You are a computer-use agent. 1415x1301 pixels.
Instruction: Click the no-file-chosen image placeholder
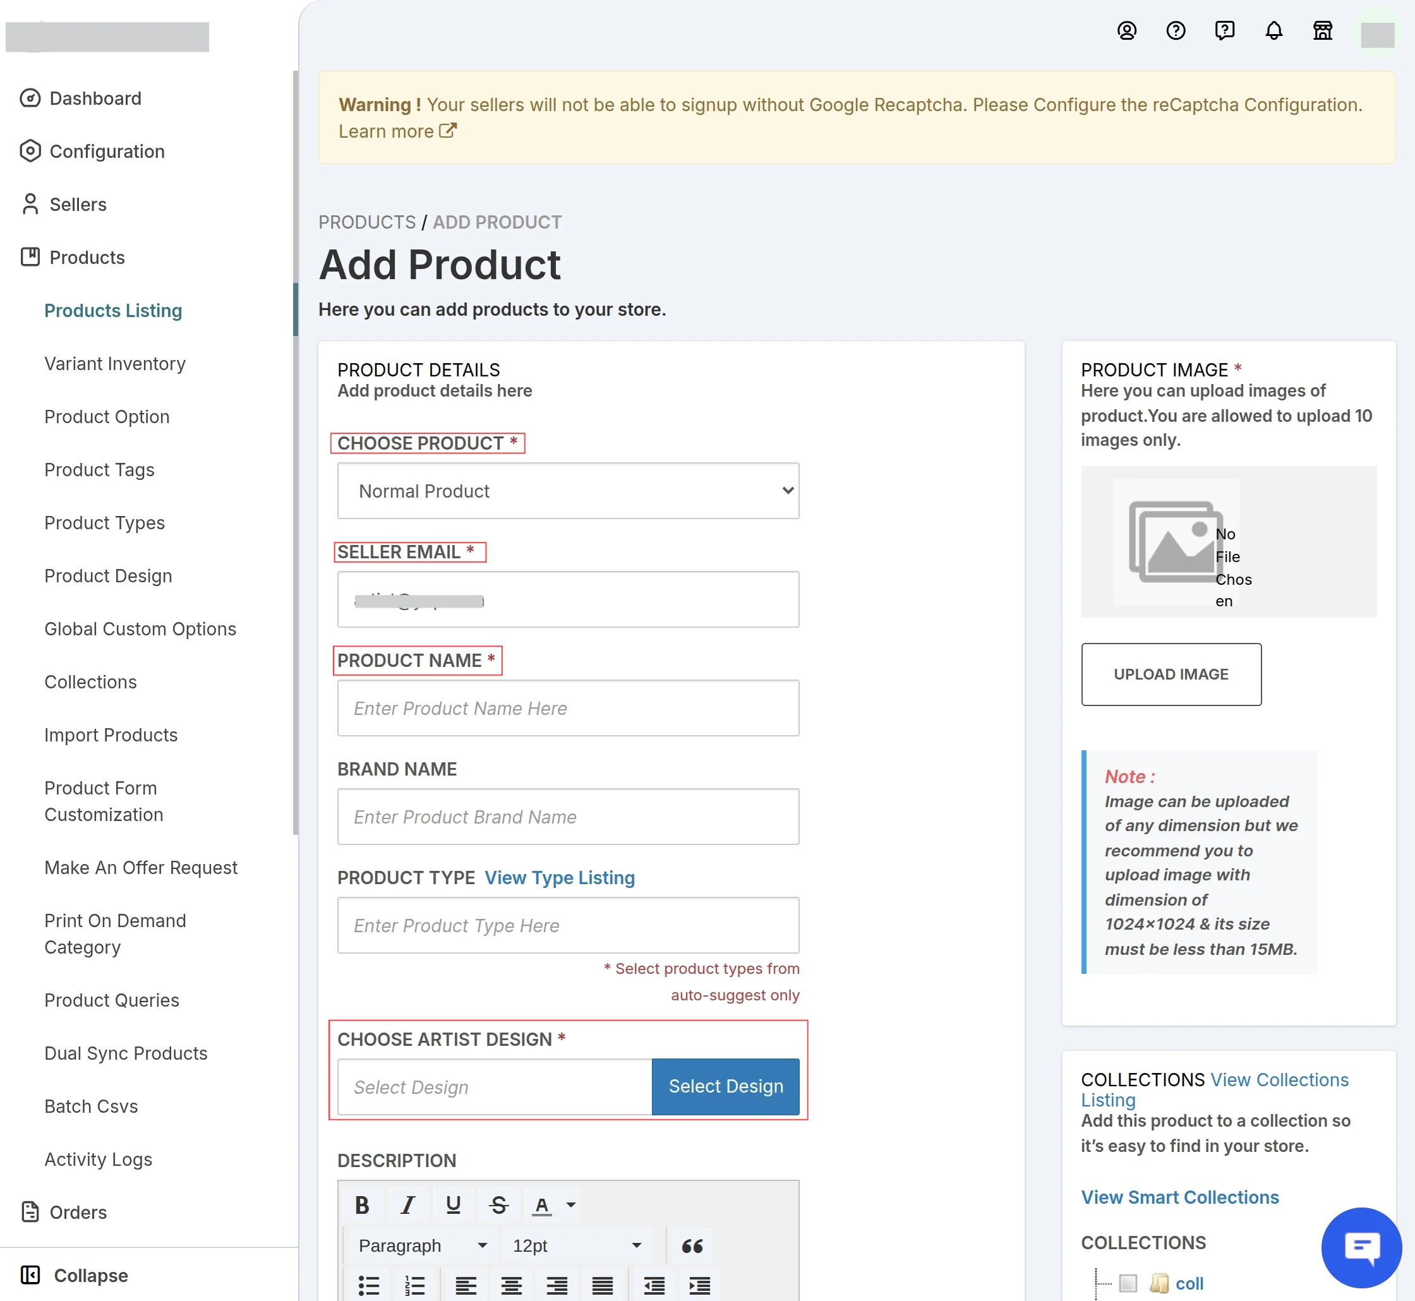[x=1176, y=541]
